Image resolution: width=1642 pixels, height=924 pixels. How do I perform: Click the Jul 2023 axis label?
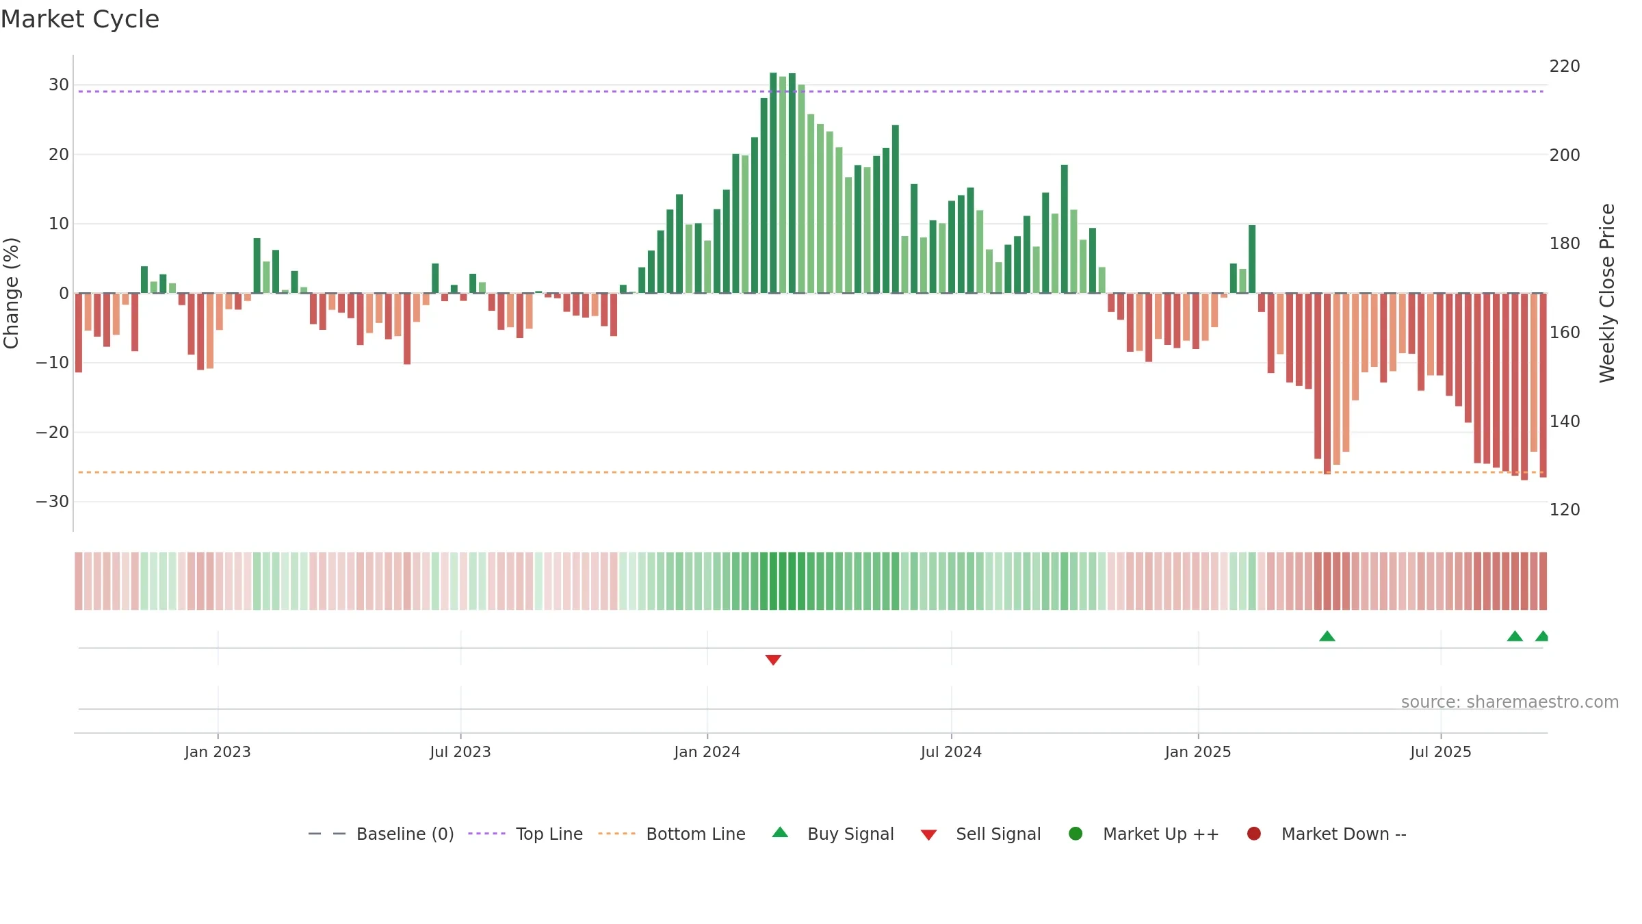coord(460,752)
